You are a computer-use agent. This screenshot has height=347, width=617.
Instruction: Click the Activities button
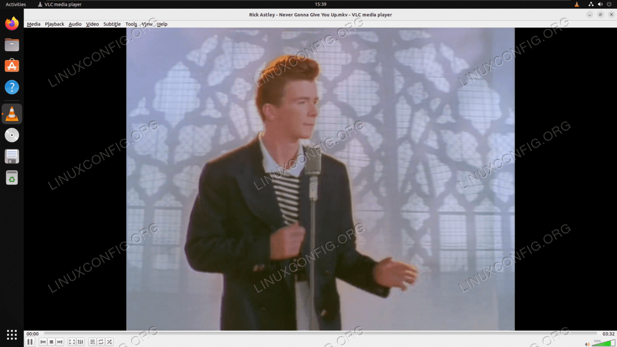click(16, 4)
